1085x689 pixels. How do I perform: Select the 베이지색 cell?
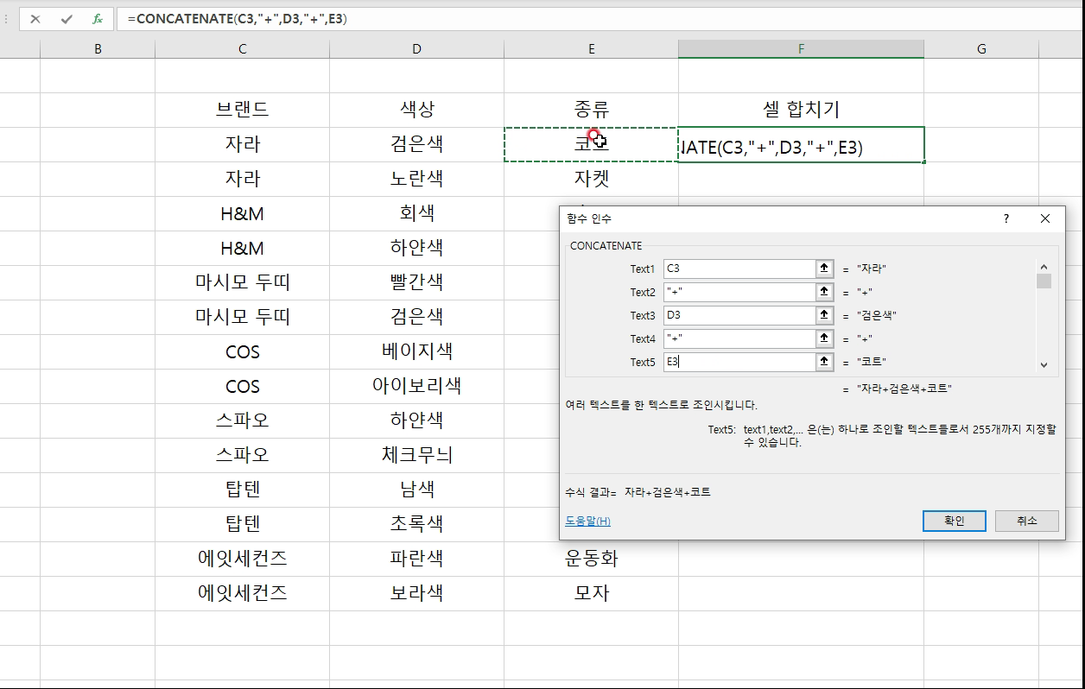[416, 351]
